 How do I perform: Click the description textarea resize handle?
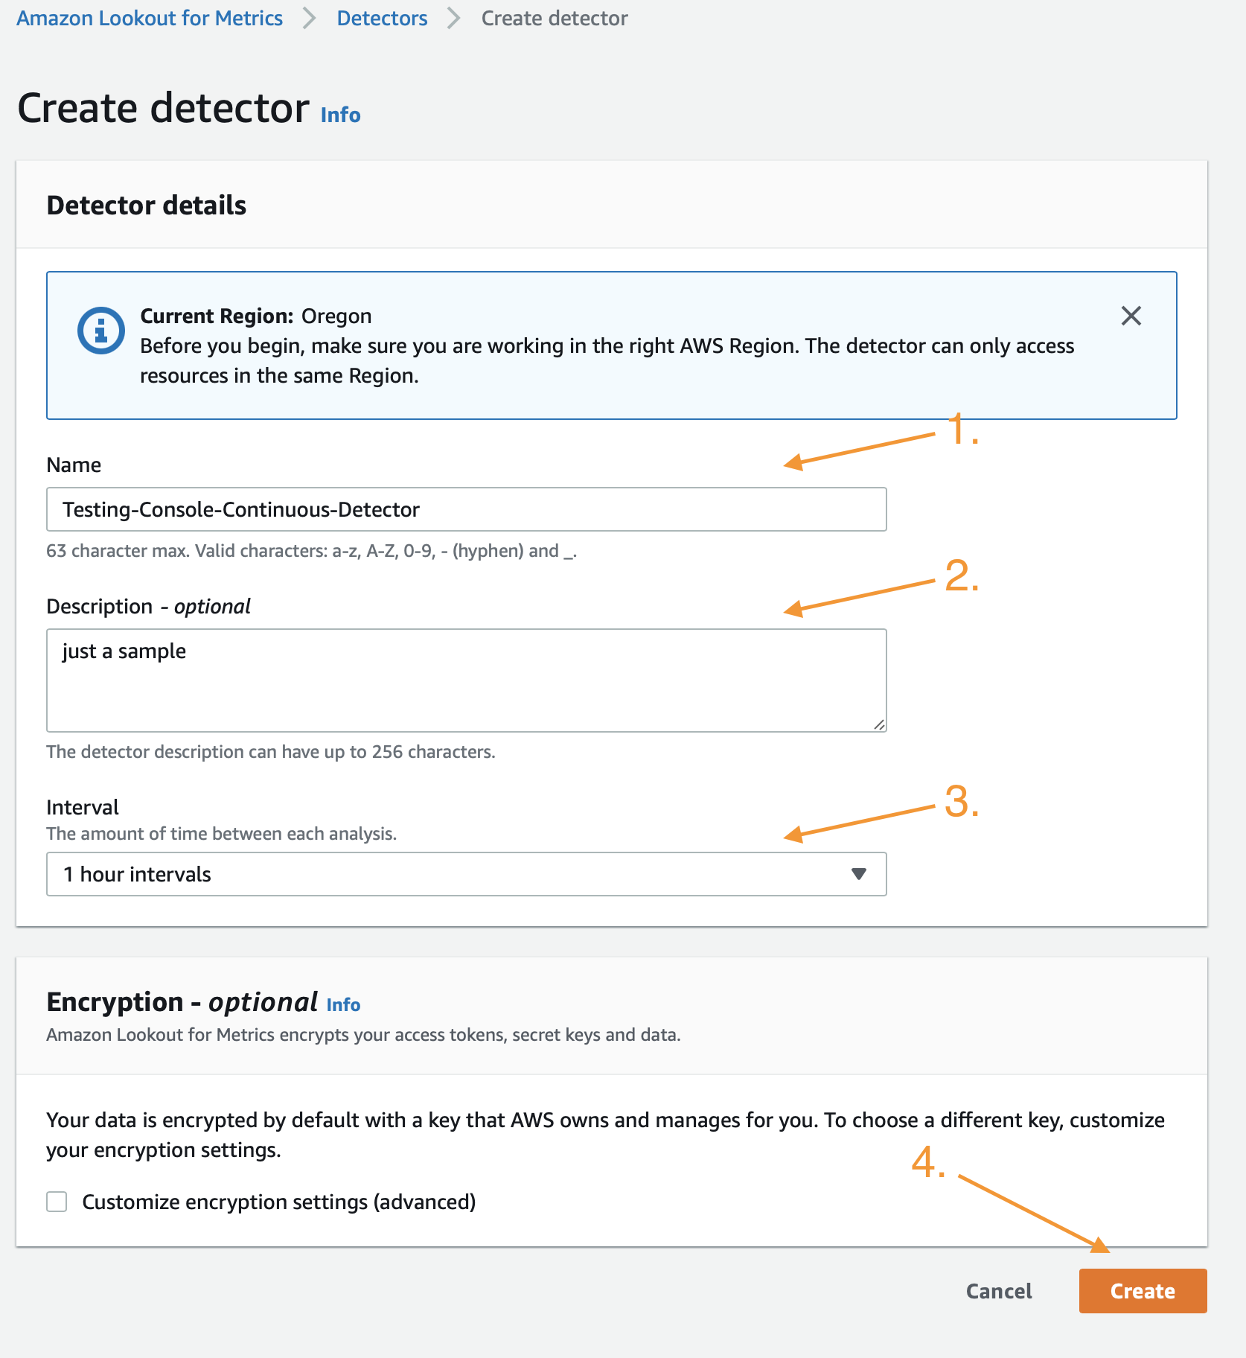[x=879, y=724]
